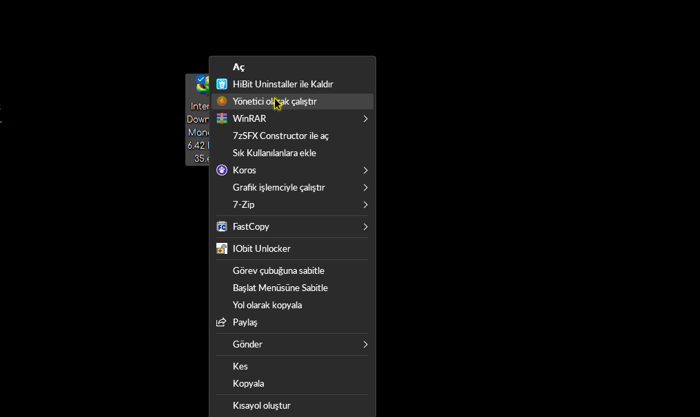Screen dimensions: 700x417
Task: Expand the WinRAR submenu arrow
Action: 365,118
